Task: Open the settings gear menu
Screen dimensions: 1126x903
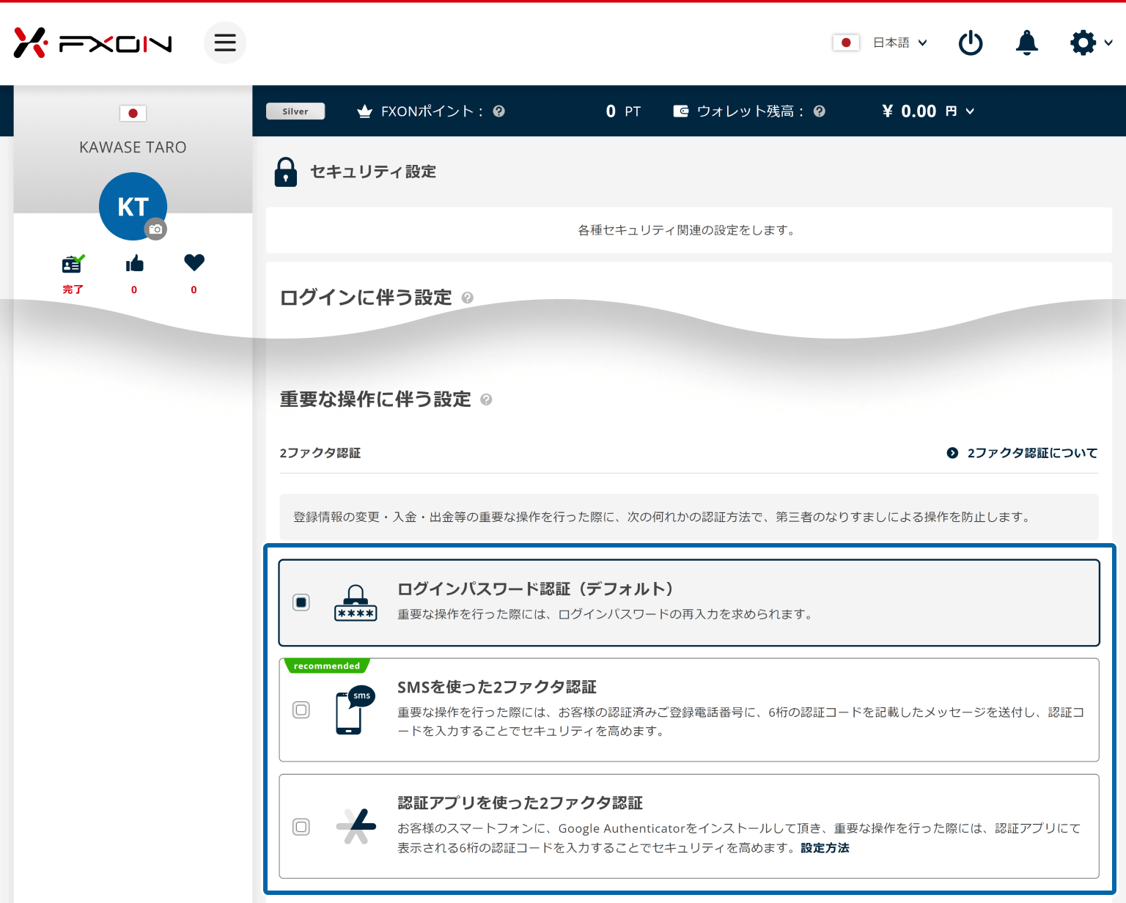Action: [1083, 43]
